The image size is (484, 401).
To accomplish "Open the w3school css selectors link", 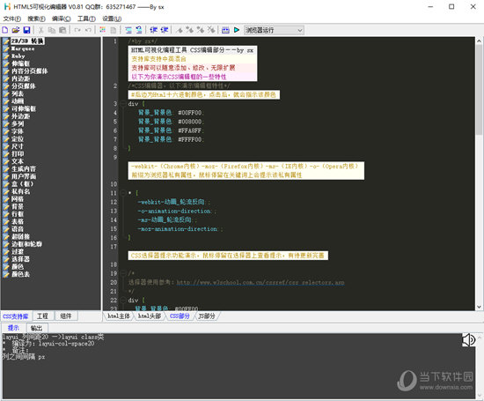I will (x=260, y=282).
